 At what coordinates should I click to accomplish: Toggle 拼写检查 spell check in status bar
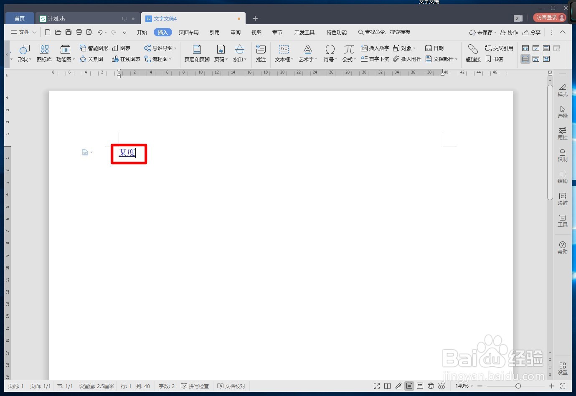click(x=195, y=386)
